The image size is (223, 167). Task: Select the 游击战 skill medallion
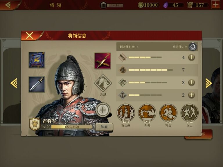point(126,113)
